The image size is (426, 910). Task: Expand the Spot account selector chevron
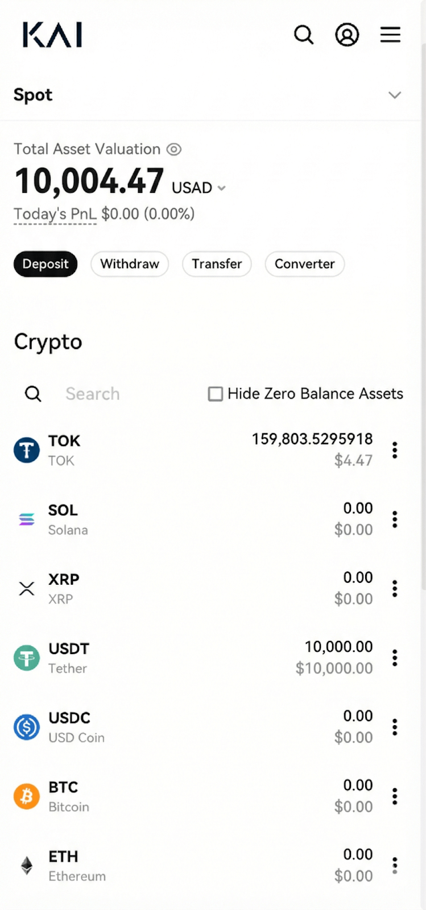tap(395, 95)
